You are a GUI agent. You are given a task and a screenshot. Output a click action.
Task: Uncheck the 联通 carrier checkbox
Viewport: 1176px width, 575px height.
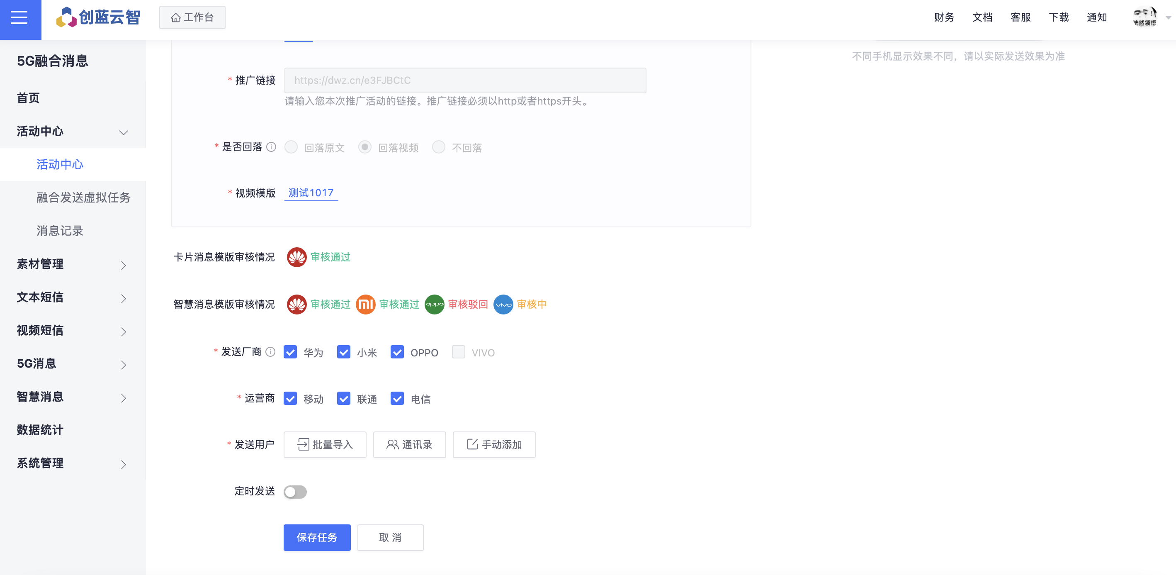(344, 399)
